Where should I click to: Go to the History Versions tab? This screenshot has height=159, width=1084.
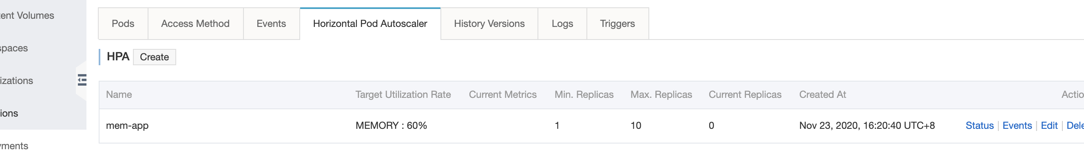[489, 24]
